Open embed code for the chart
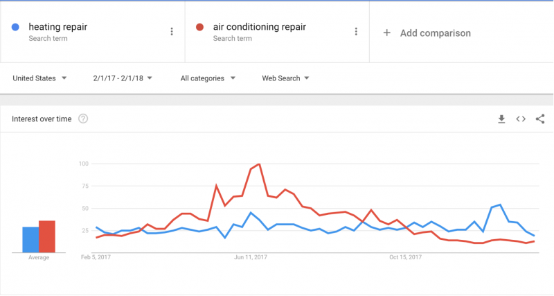 [x=521, y=119]
